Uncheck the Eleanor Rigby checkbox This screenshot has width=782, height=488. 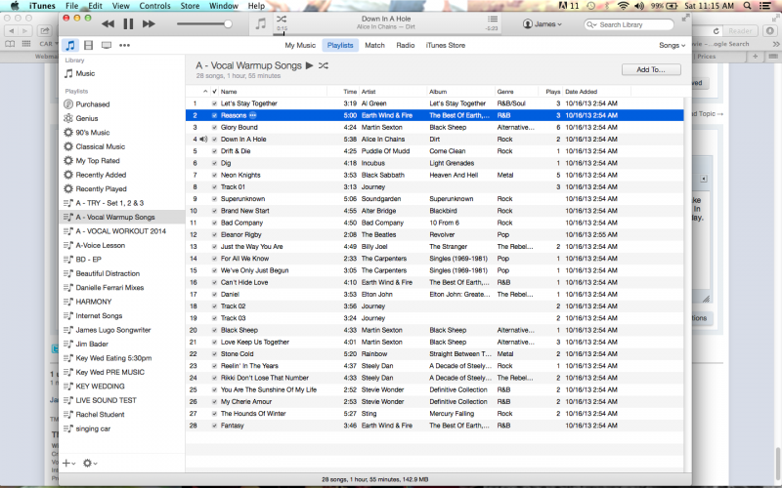click(214, 234)
